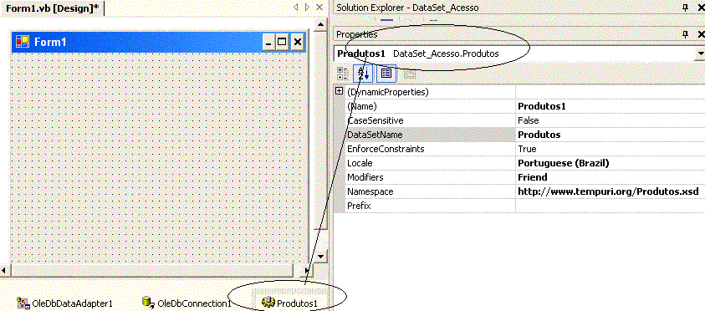Viewport: 705px width, 311px height.
Task: Open the object selector dropdown
Action: click(701, 54)
